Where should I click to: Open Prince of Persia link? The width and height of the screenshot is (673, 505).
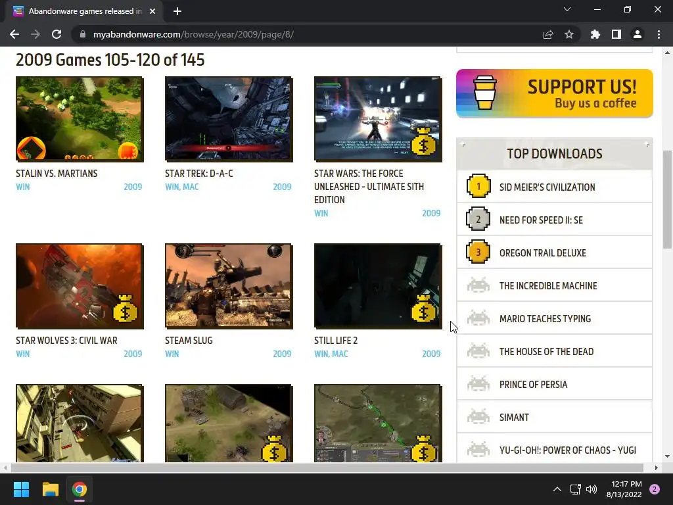[533, 385]
